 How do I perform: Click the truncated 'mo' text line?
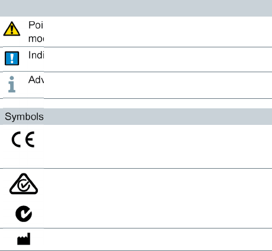36,38
